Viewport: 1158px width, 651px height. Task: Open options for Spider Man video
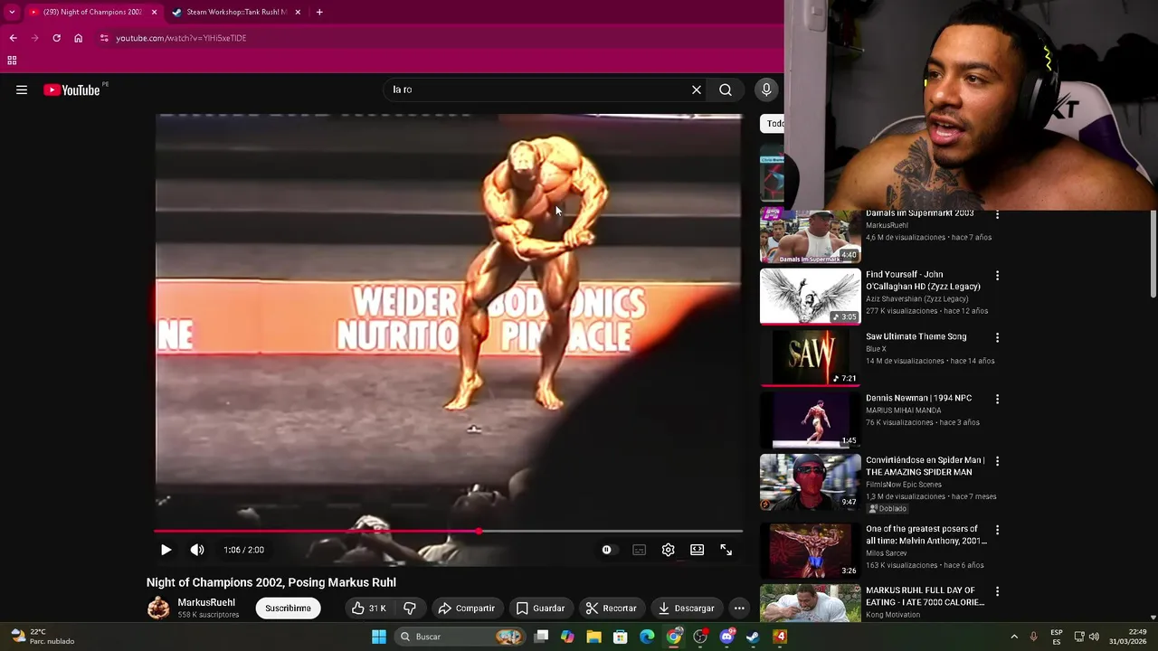997,461
